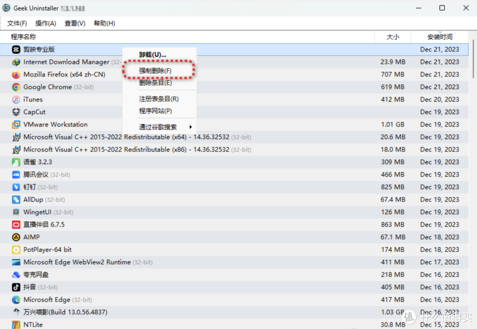This screenshot has height=329, width=477.
Task: Click the Visual C++ x64 Redistributable icon
Action: coord(16,137)
